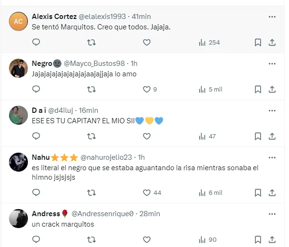The image size is (289, 247).
Task: Reply to Alexis Cortez's tweet
Action: tap(36, 43)
